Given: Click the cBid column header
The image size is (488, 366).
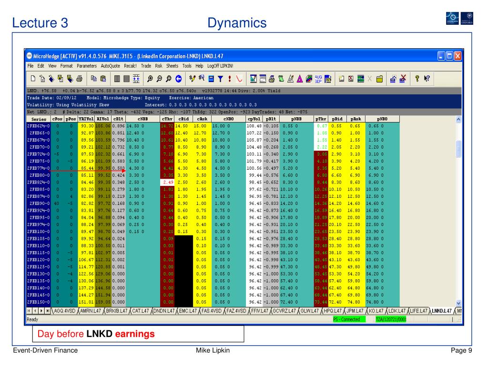Looking at the screenshot, I should click(x=183, y=119).
